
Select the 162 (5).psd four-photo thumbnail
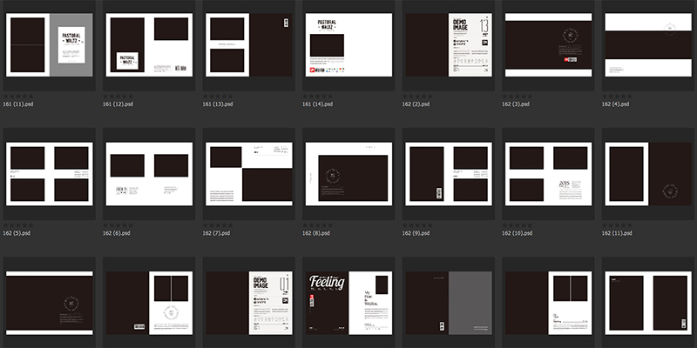click(x=50, y=174)
